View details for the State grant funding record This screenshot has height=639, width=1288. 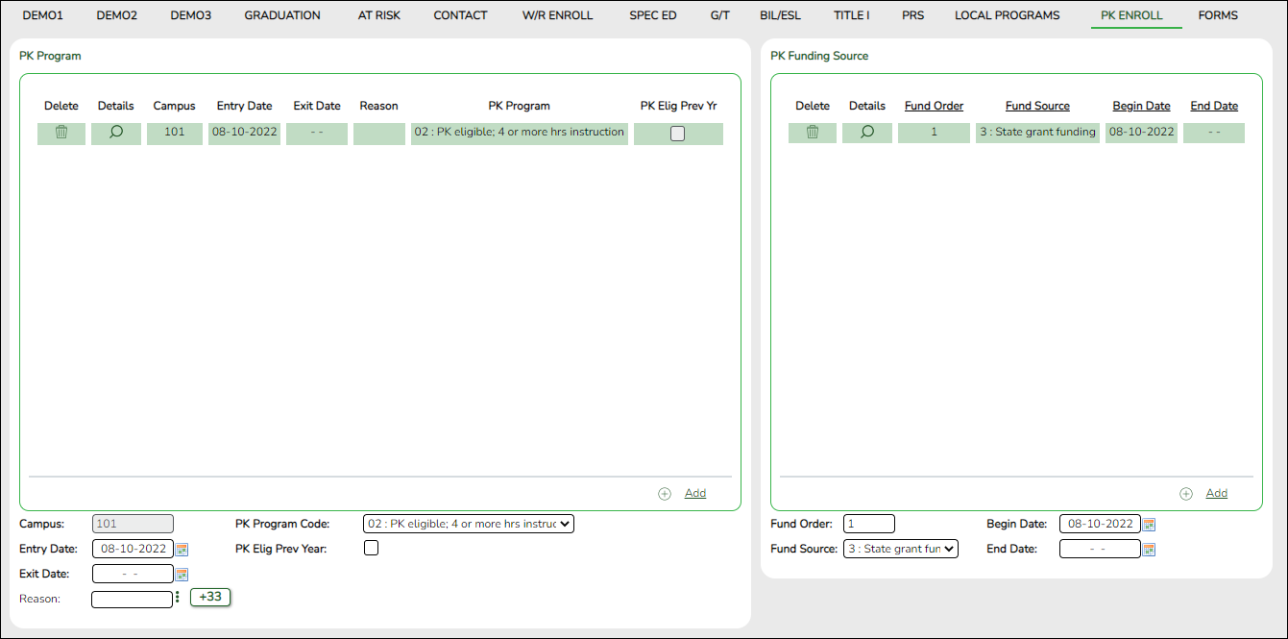tap(866, 133)
